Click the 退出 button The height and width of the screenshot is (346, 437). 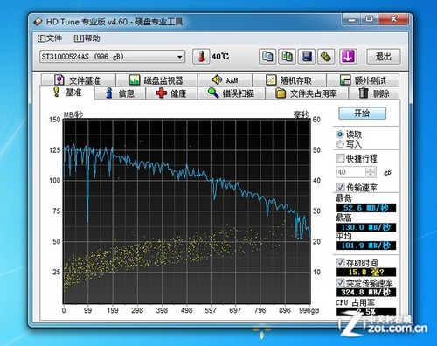point(384,57)
